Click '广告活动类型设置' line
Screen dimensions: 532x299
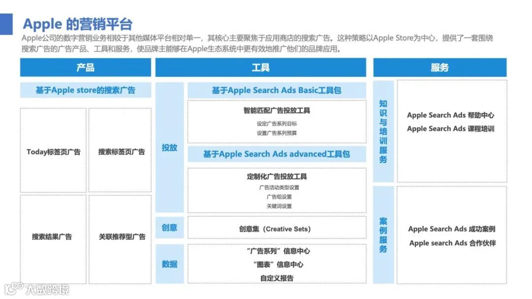(x=279, y=187)
